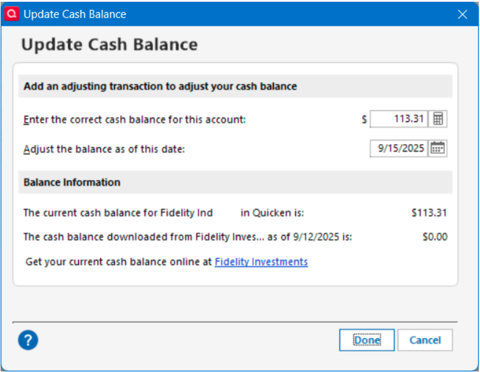480x372 pixels.
Task: Click "Adjust the balance as of this date" label
Action: point(104,149)
